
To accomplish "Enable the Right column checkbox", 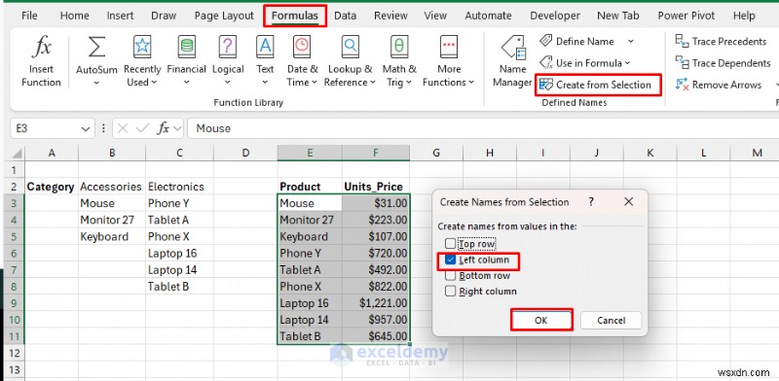I will point(450,292).
